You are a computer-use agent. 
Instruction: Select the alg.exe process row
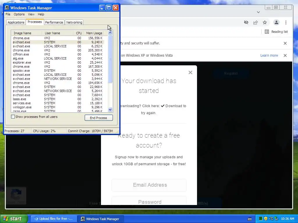[58, 58]
